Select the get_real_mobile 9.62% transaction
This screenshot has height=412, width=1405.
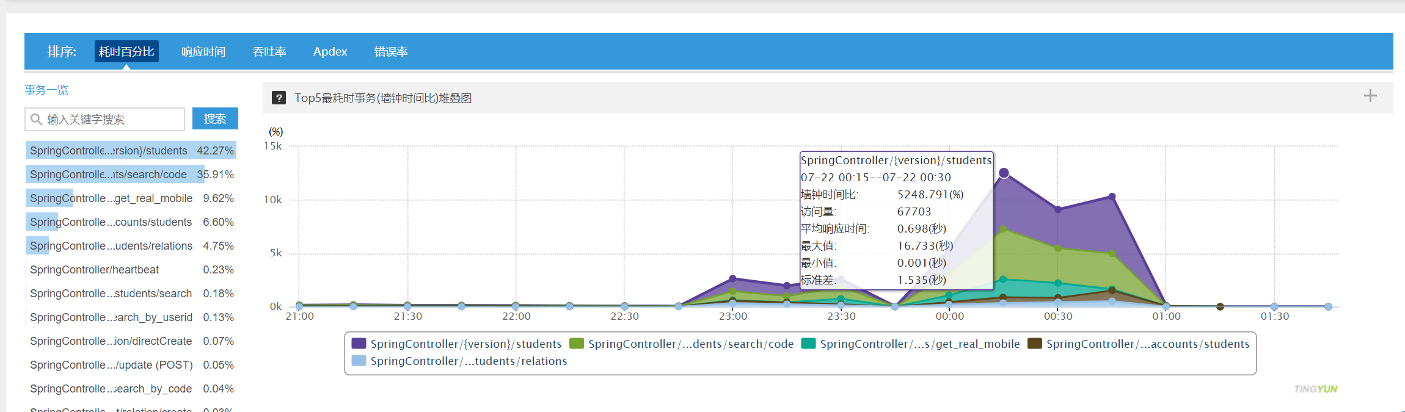[x=131, y=198]
